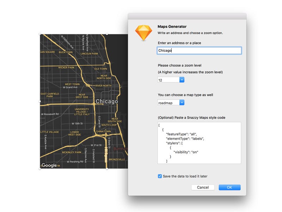Click the RIVER NORTH label on the map

coord(103,86)
